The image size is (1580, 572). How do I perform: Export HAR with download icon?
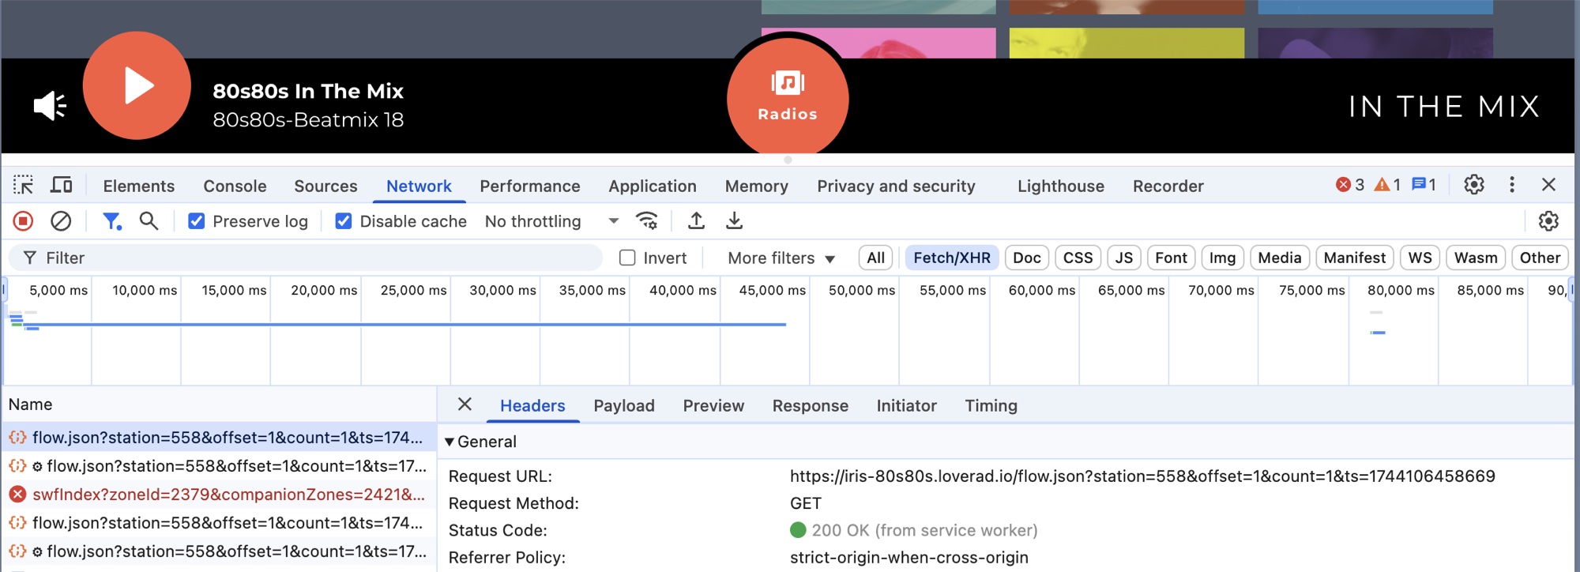734,221
